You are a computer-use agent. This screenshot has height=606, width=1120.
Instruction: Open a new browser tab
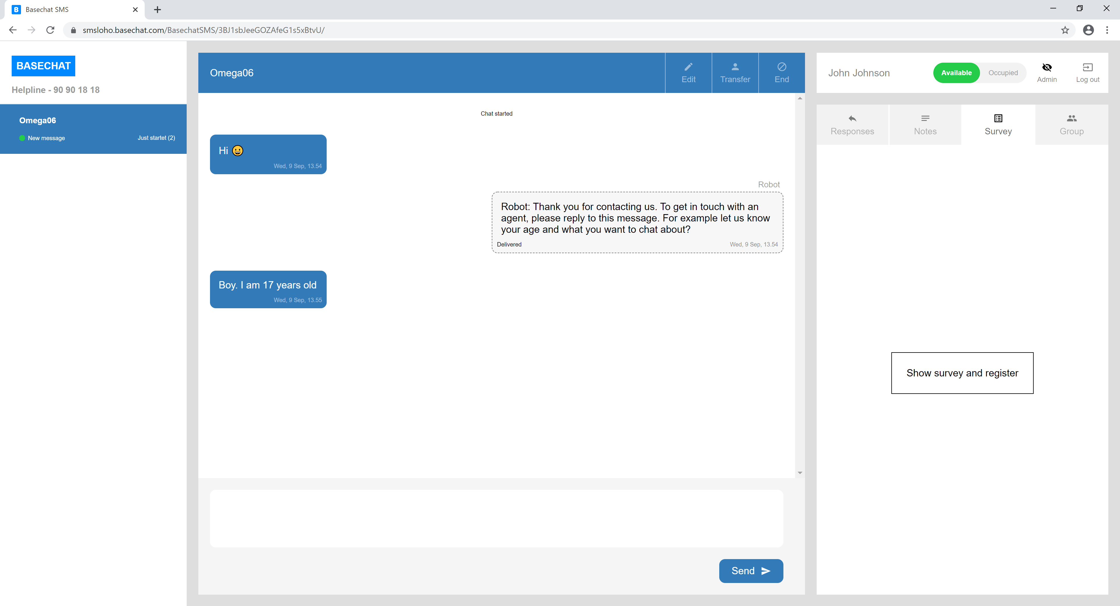pos(157,10)
